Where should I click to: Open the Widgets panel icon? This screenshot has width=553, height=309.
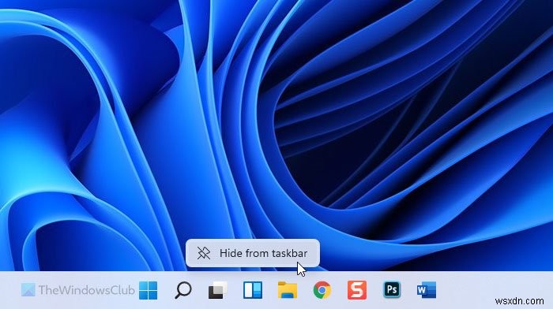[253, 290]
